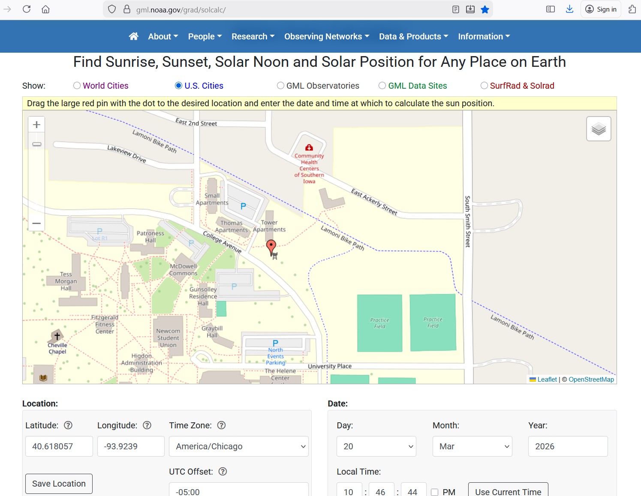Enable the PM checkbox
The height and width of the screenshot is (496, 641).
tap(435, 492)
